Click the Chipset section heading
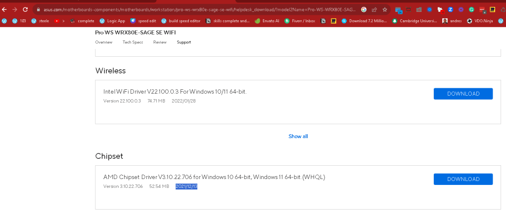 (109, 156)
